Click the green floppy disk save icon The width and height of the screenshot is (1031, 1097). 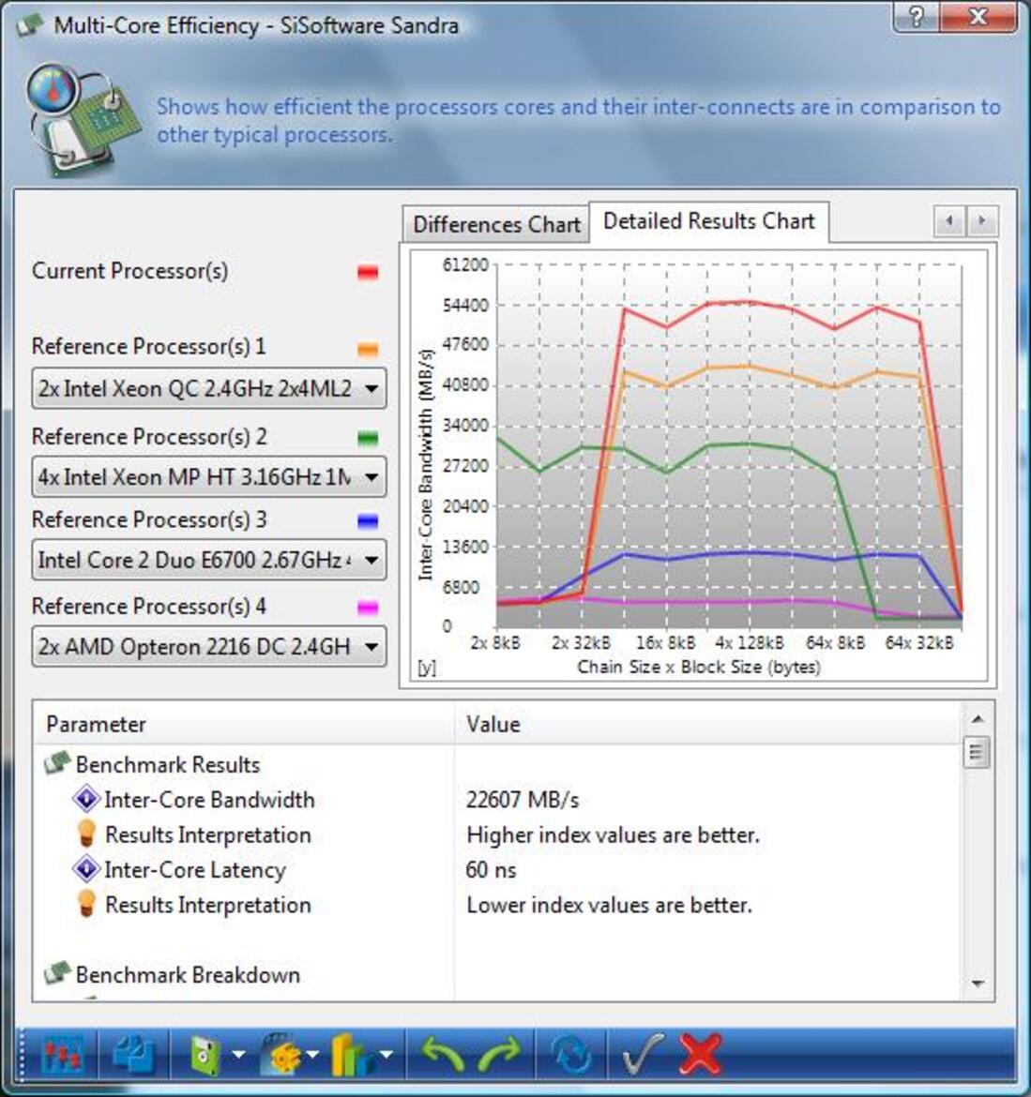point(205,1053)
